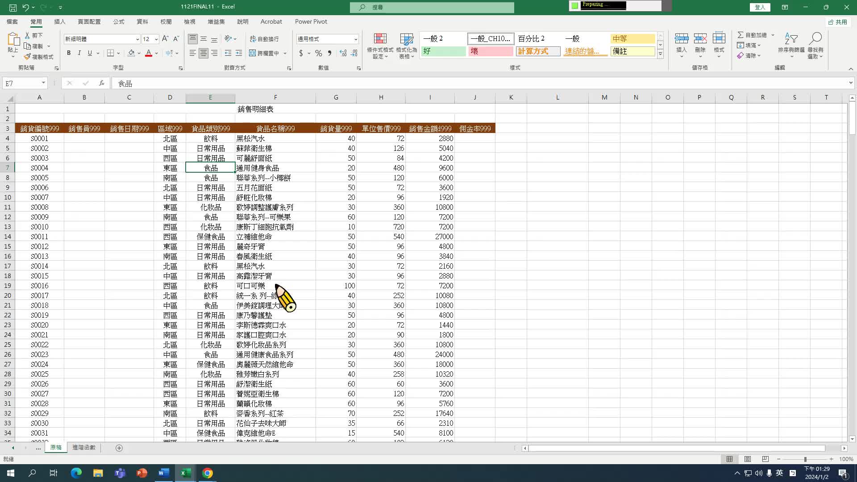Open the number format dropdown

(356, 39)
